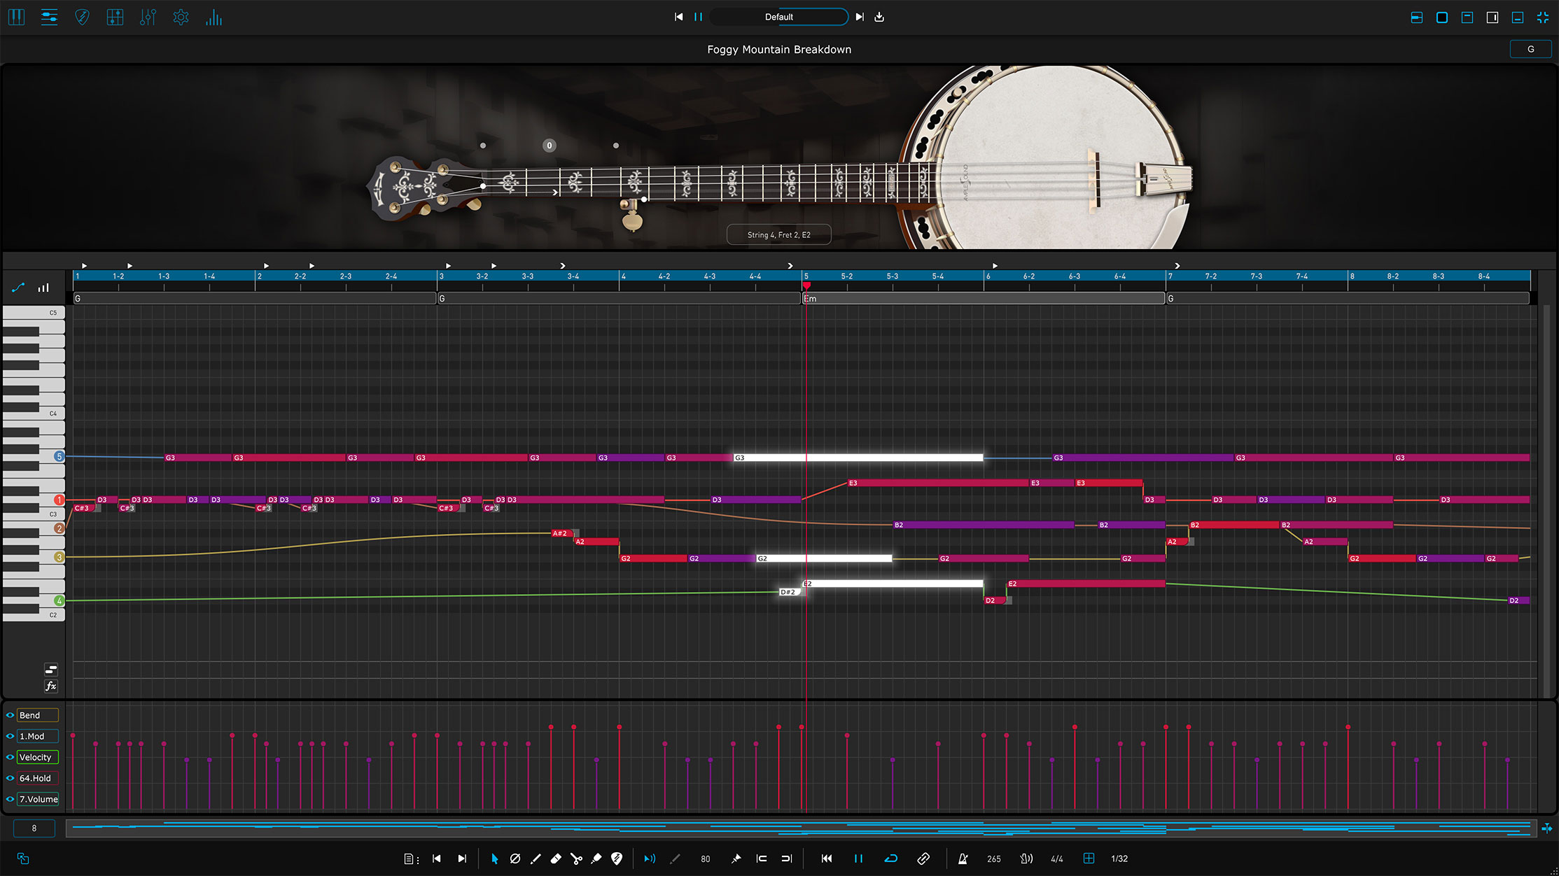
Task: Toggle loop playback mode
Action: coord(890,859)
